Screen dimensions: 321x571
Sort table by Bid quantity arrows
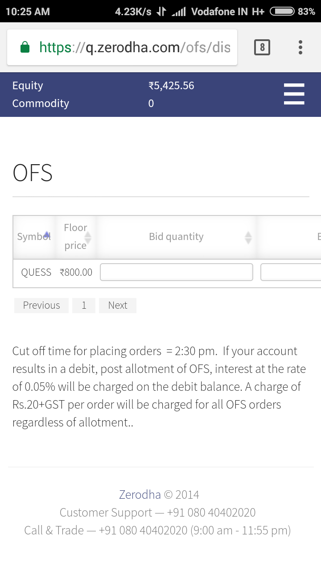click(248, 238)
